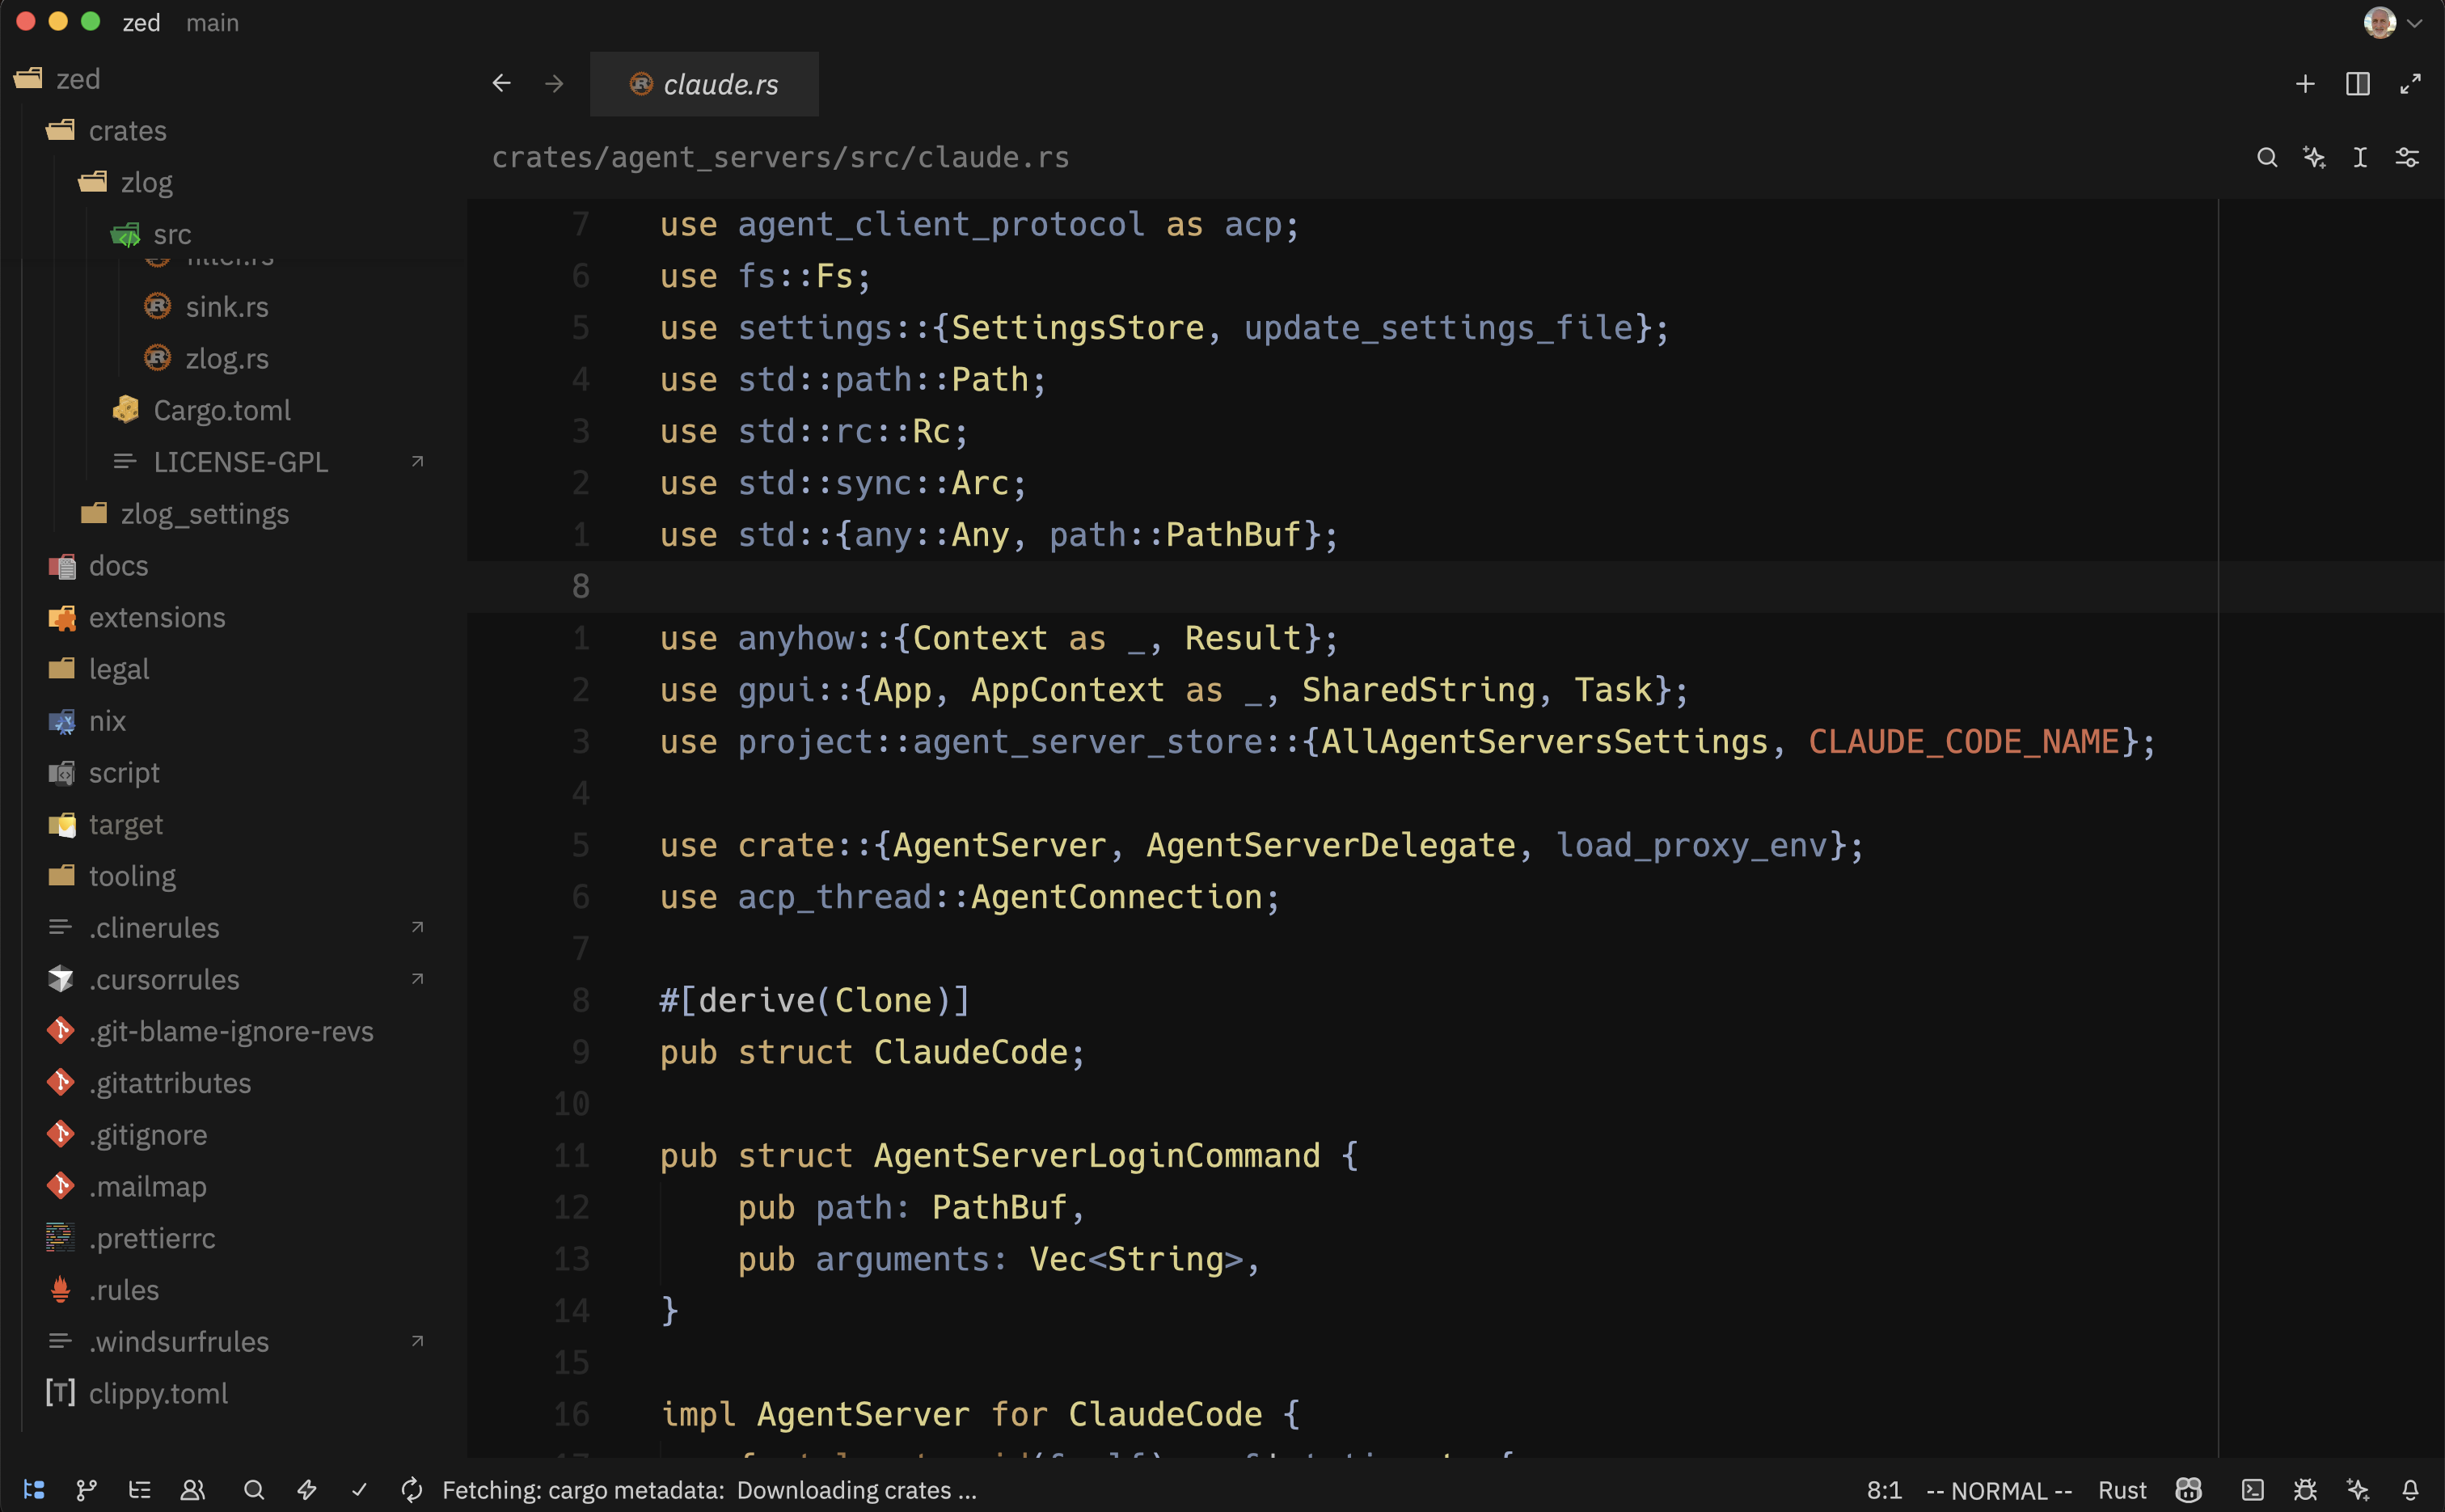
Task: Go back with the left arrow
Action: tap(502, 83)
